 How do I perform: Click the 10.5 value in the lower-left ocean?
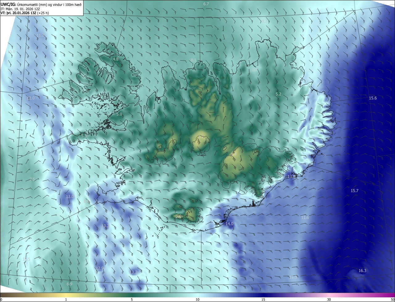click(x=27, y=259)
